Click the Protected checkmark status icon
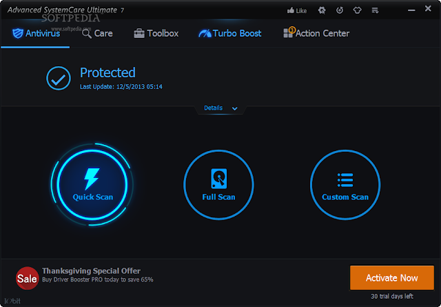The width and height of the screenshot is (441, 307). pos(59,78)
